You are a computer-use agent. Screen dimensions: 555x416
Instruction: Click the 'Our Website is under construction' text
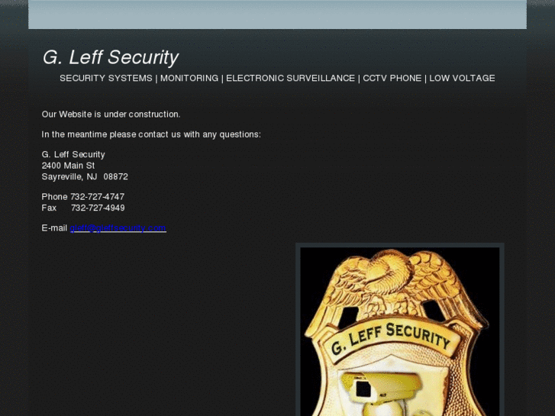tap(111, 114)
